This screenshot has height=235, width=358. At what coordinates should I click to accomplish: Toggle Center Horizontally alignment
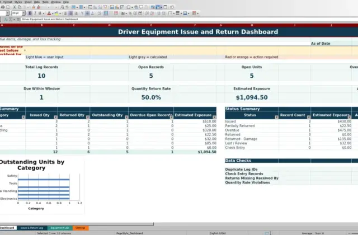70,13
